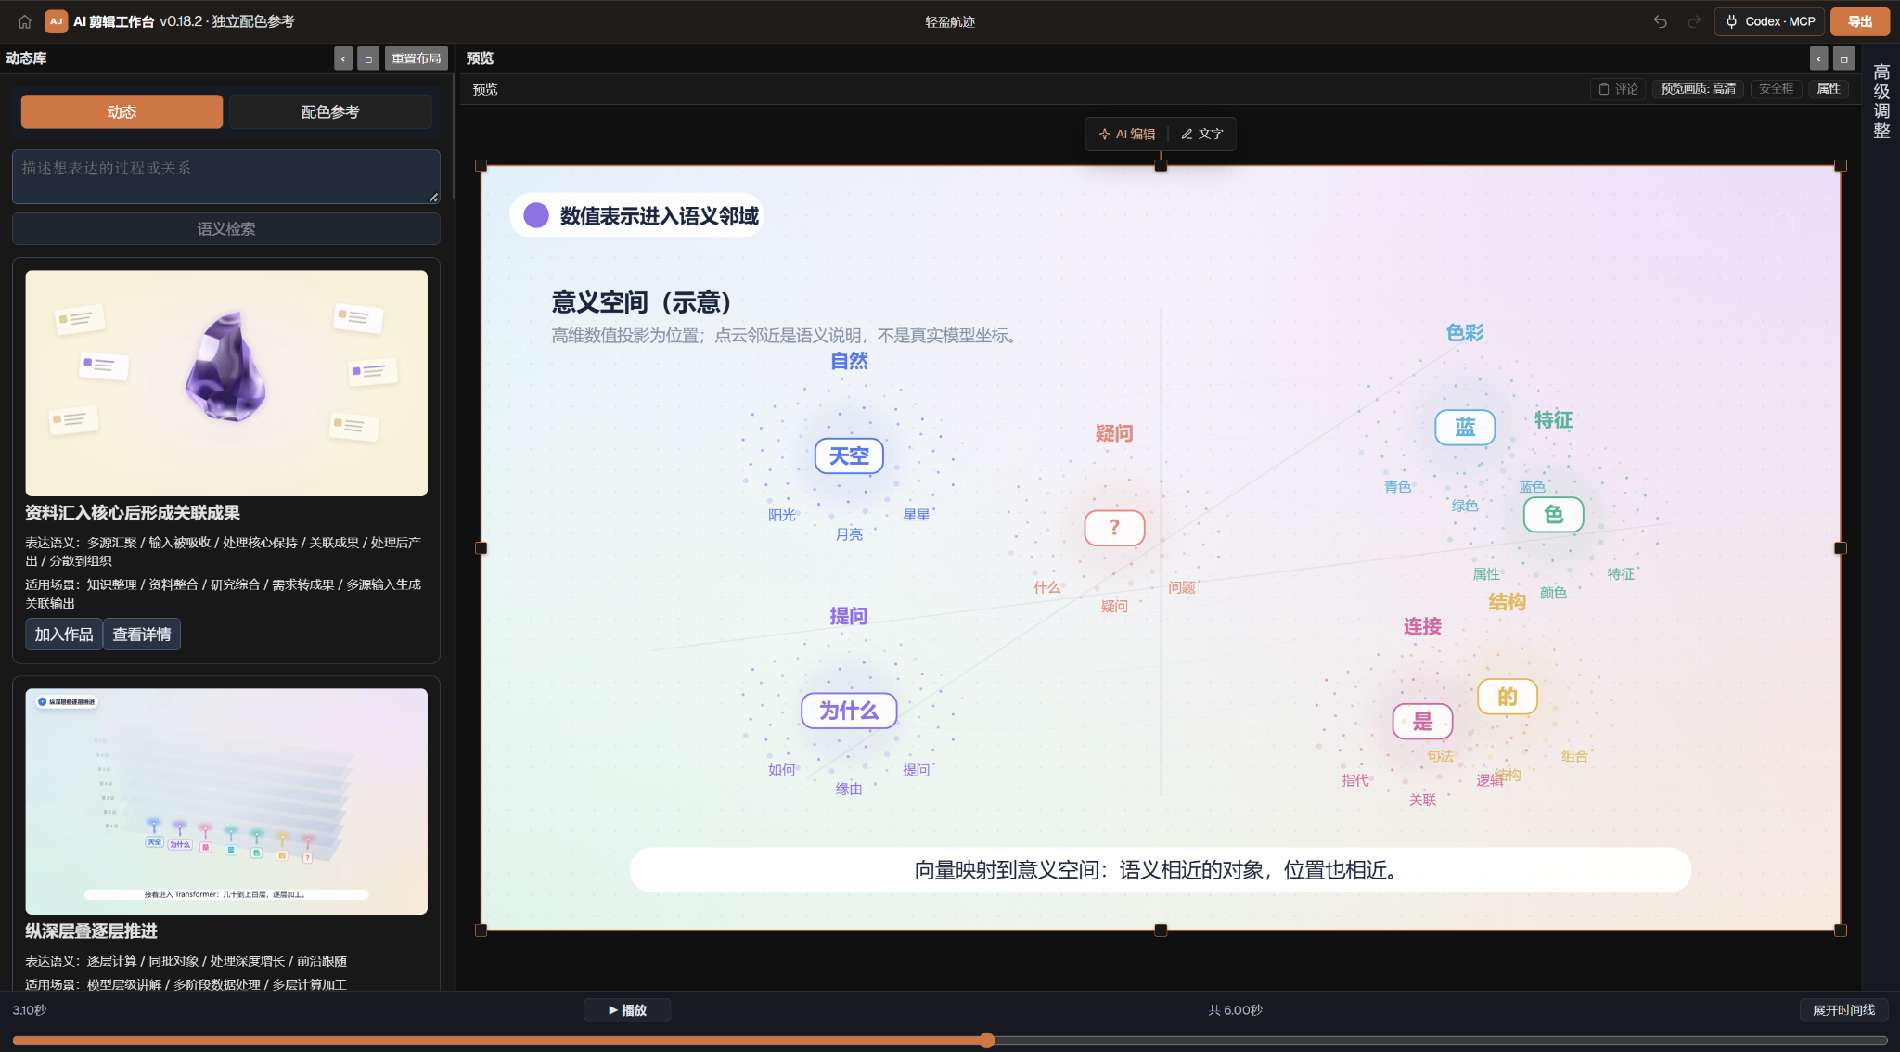Click the 预览 sub-tab label
This screenshot has height=1052, width=1900.
[485, 89]
